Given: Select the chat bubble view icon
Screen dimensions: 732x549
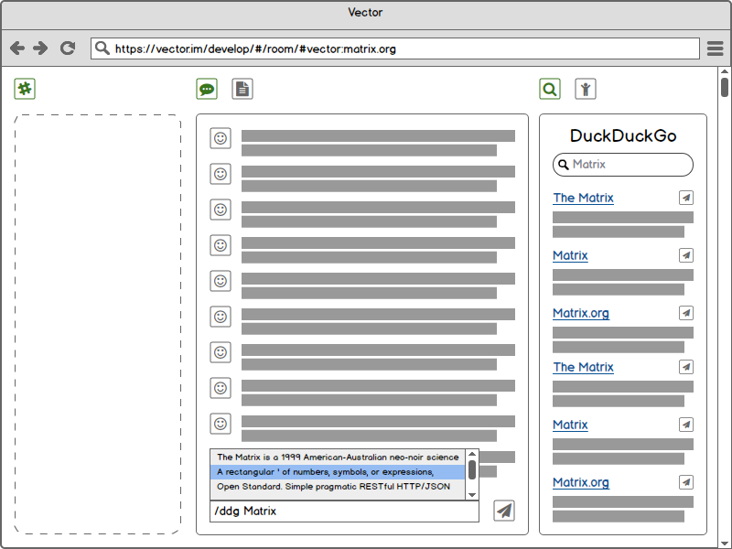Looking at the screenshot, I should [x=207, y=89].
